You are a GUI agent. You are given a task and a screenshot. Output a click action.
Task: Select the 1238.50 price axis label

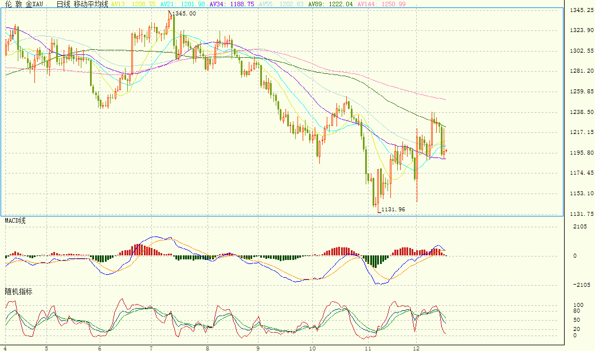point(582,112)
